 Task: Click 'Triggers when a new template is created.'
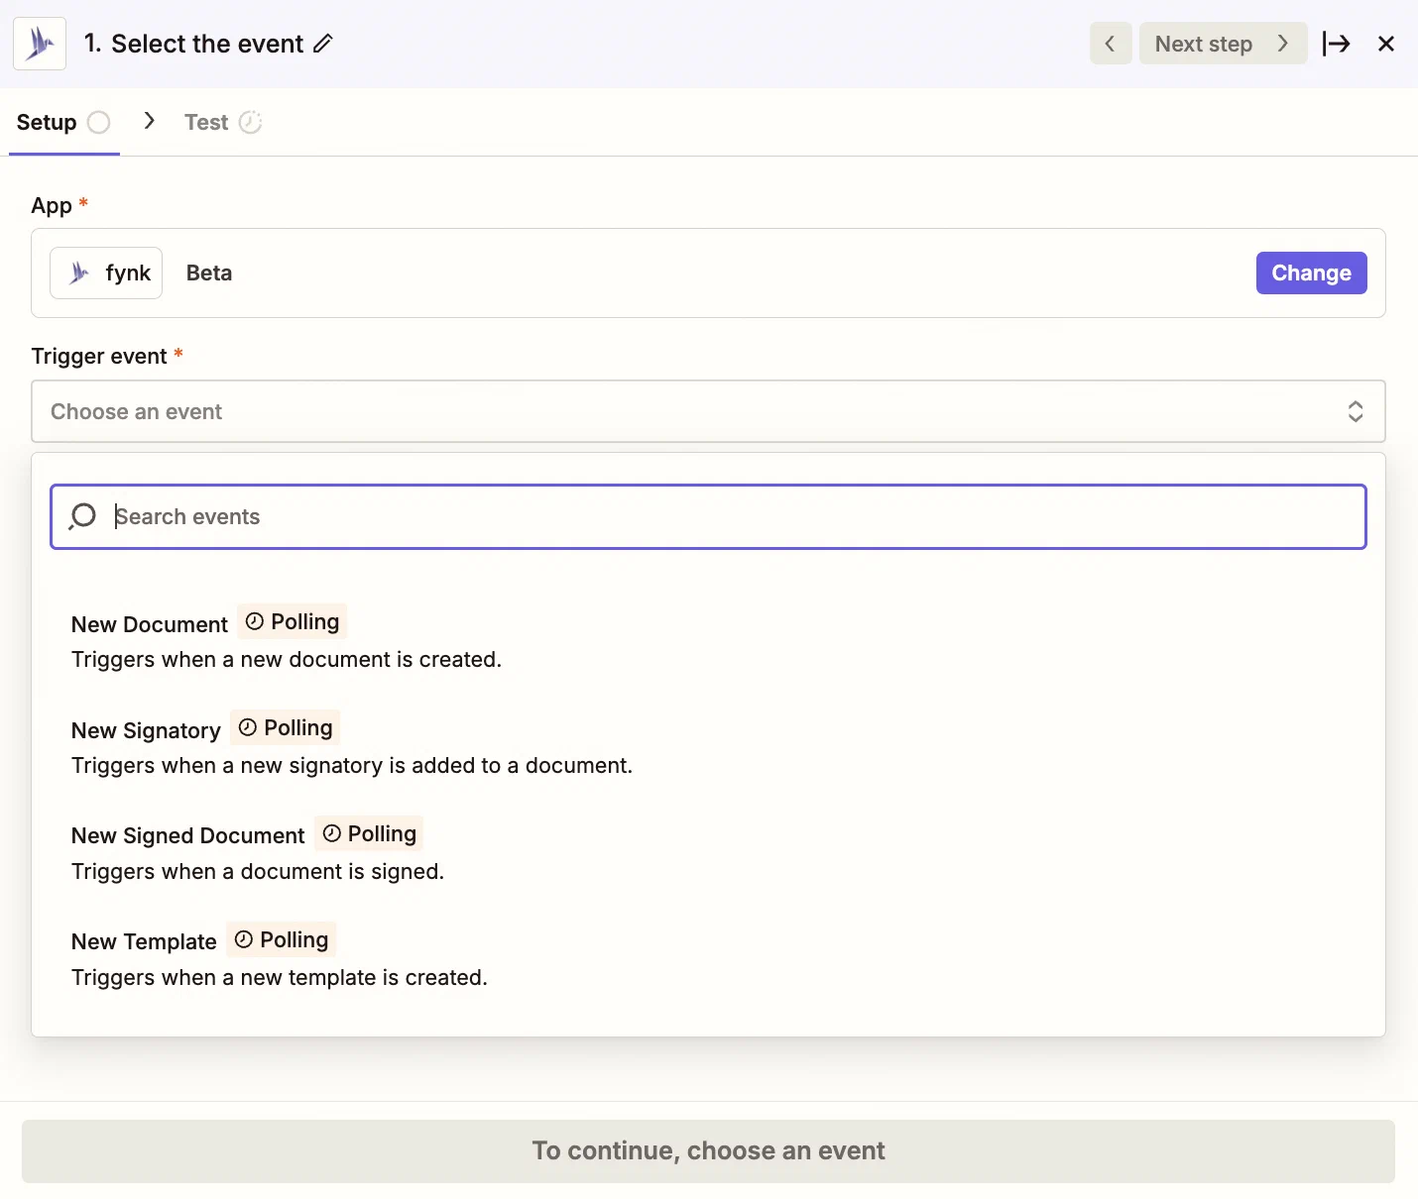coord(280,978)
